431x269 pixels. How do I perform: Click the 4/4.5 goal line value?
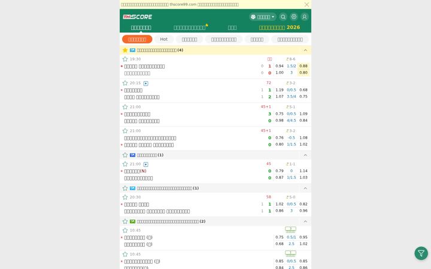pyautogui.click(x=292, y=120)
